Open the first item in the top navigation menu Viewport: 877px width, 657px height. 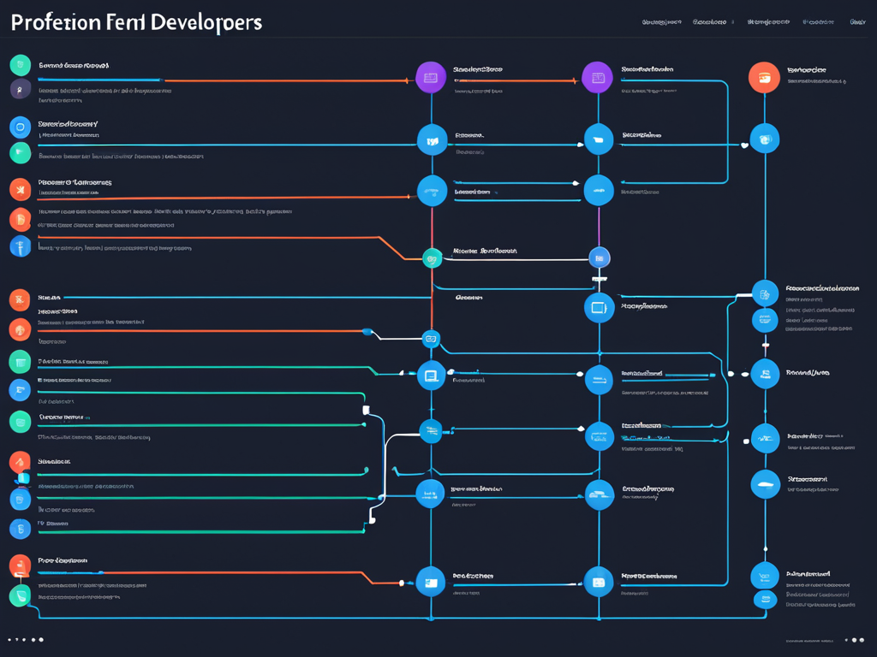click(x=661, y=23)
